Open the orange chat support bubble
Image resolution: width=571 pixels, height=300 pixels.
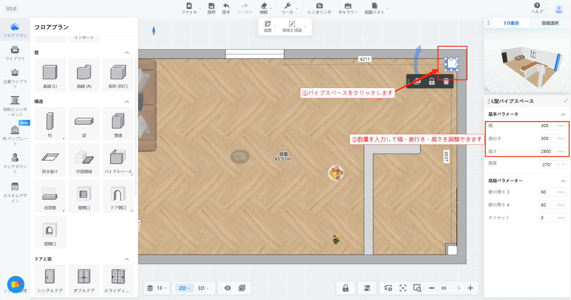click(15, 284)
